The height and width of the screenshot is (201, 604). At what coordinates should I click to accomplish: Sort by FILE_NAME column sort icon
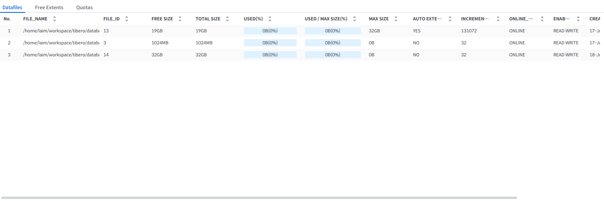point(55,19)
